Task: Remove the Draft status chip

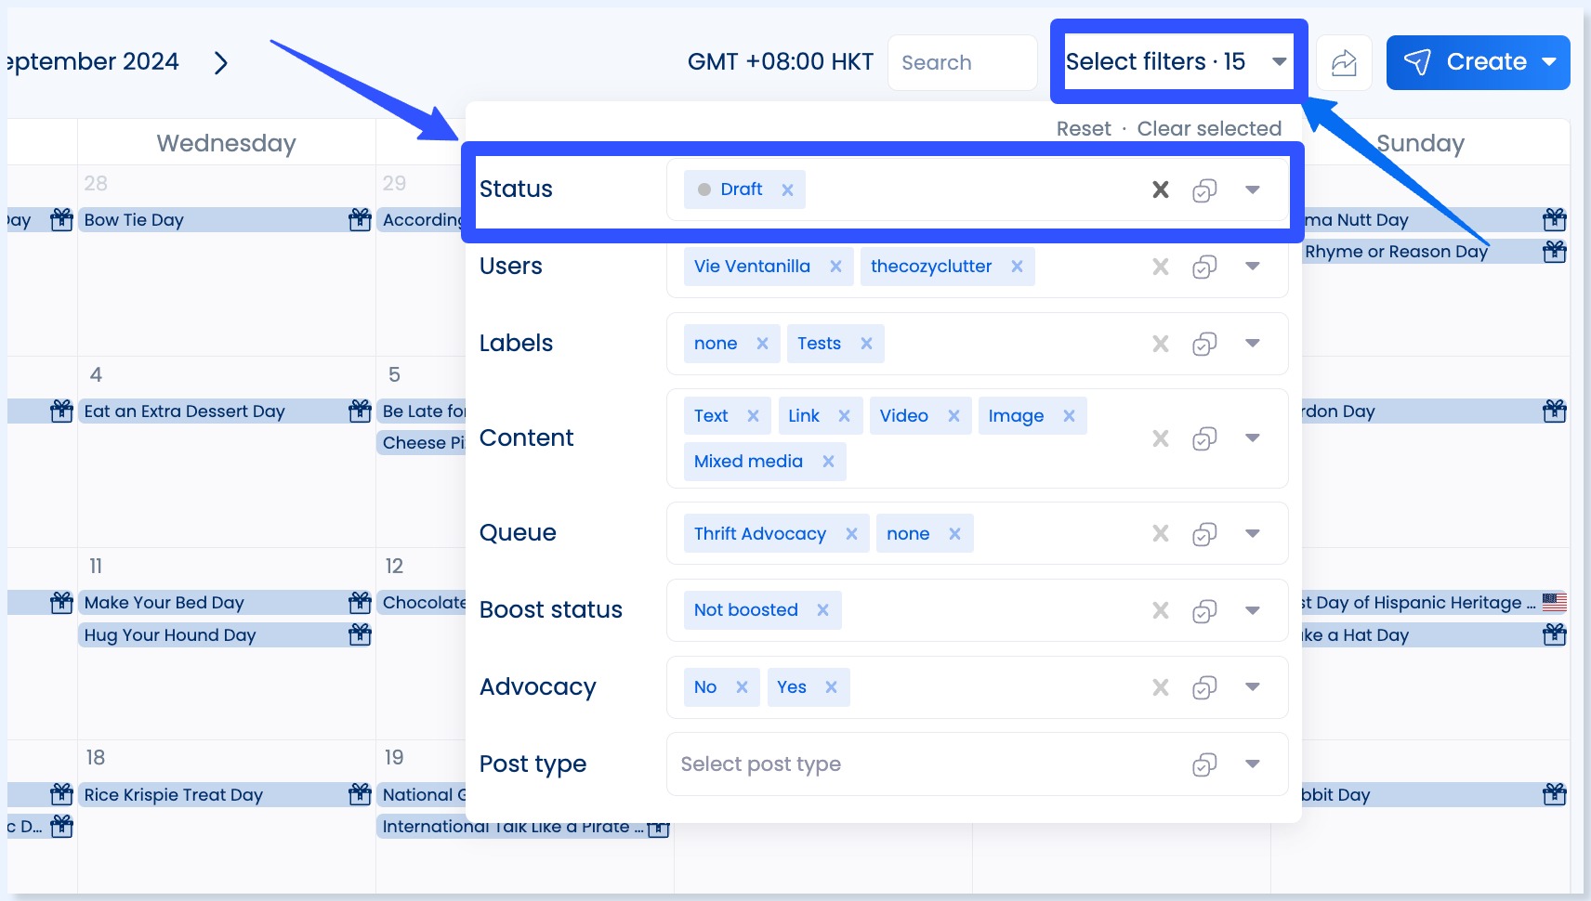Action: click(787, 189)
